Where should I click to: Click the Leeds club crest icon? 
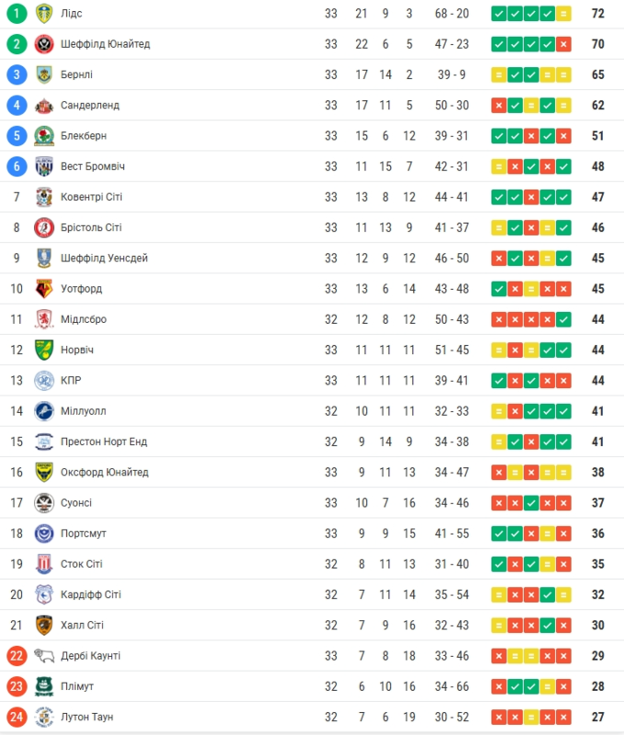43,13
